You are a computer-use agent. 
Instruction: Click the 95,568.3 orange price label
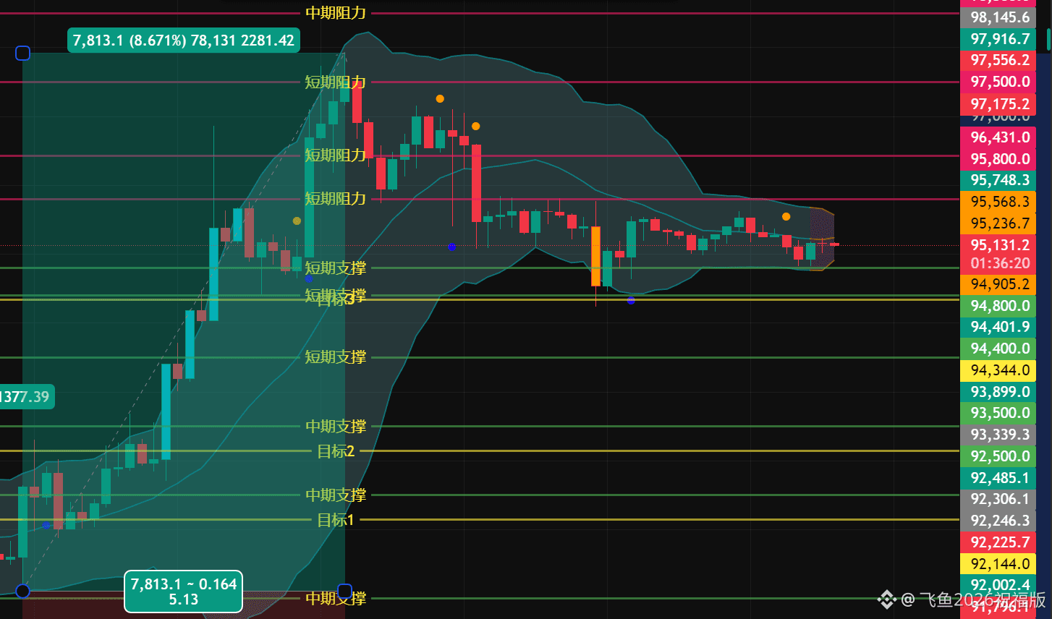(x=998, y=202)
